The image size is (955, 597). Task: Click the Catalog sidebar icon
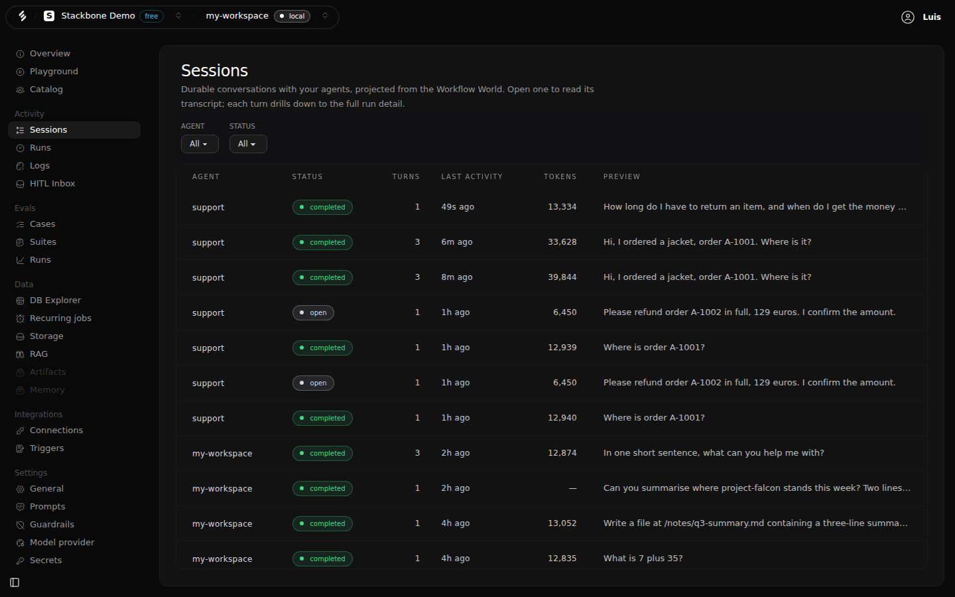(20, 90)
